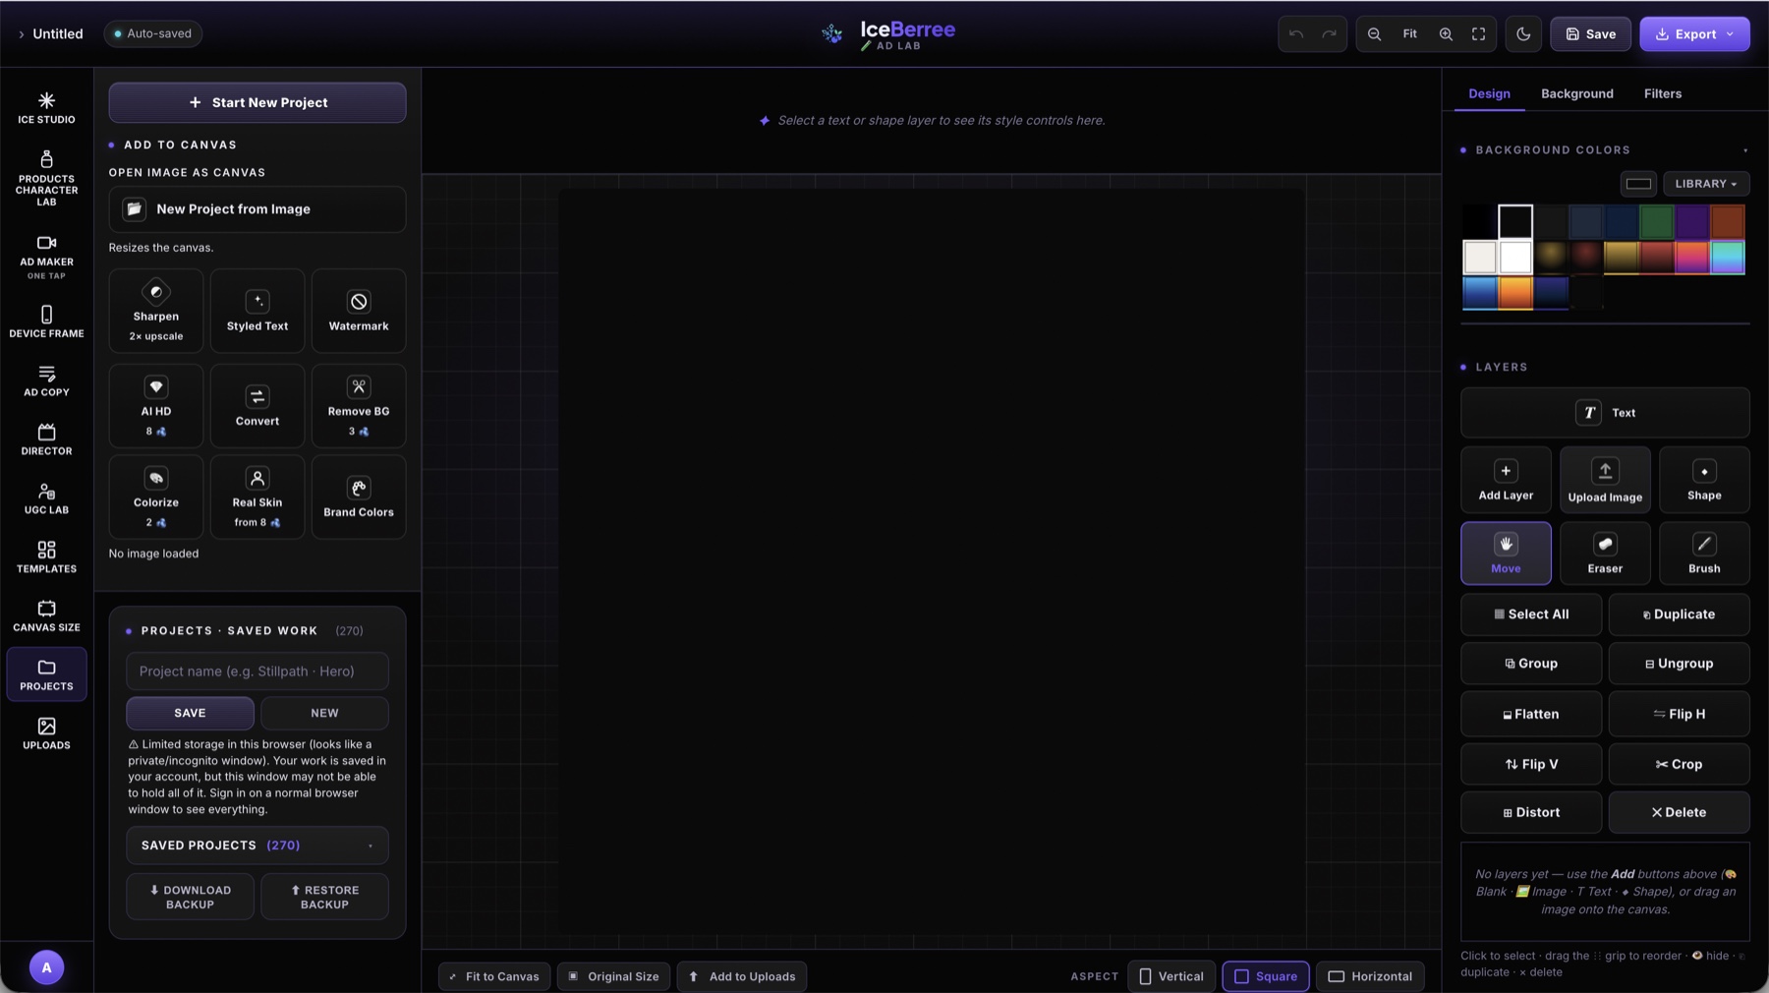
Task: Open the Library dropdown
Action: [x=1706, y=184]
